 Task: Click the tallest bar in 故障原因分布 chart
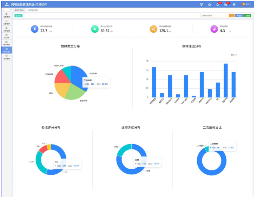[x=226, y=80]
